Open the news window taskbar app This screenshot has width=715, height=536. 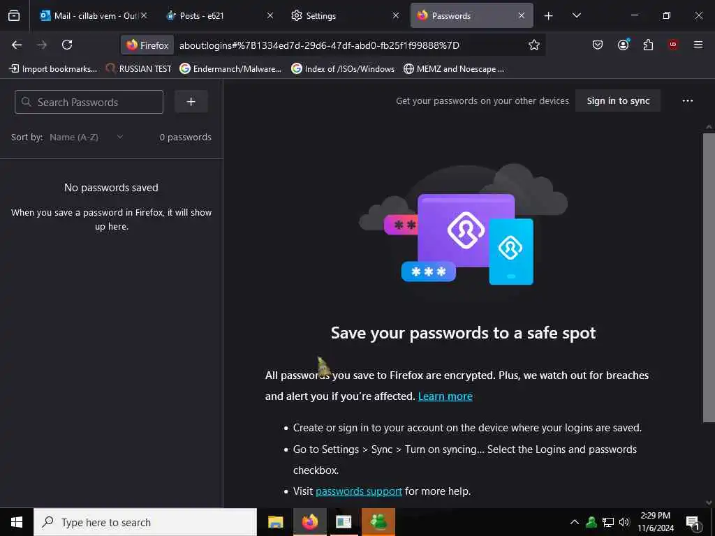[344, 522]
